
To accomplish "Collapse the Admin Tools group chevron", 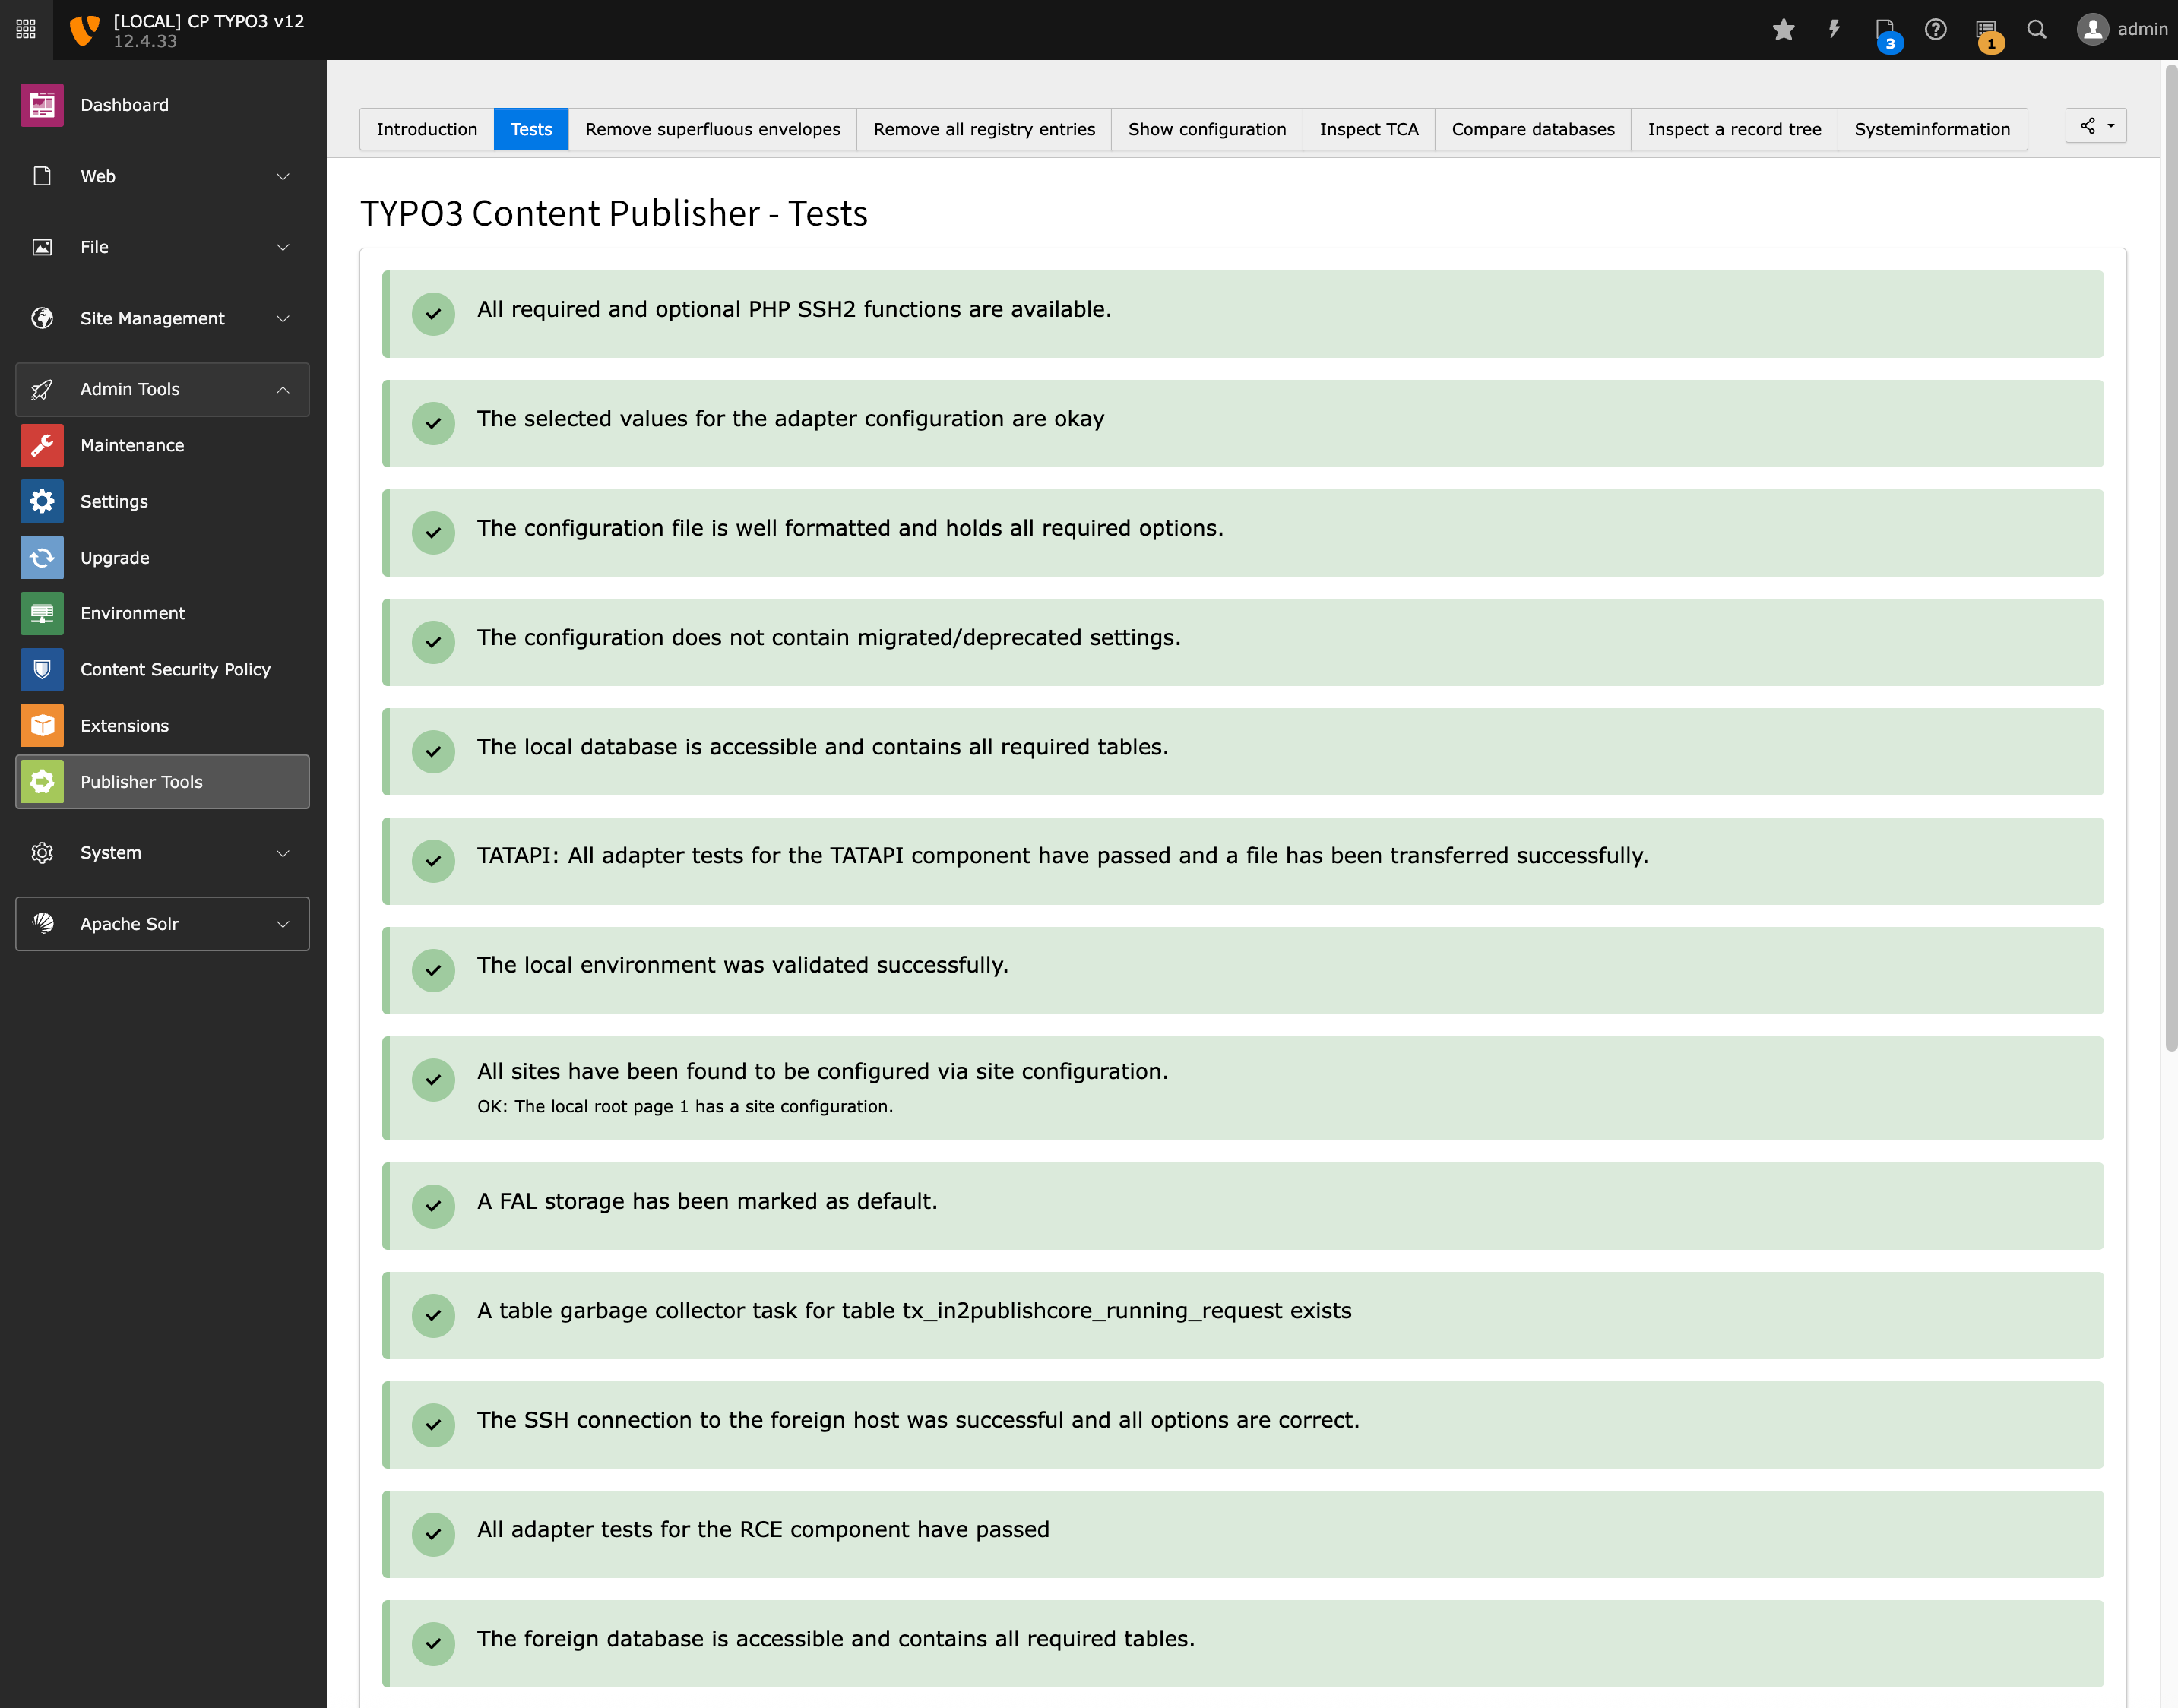I will click(283, 389).
